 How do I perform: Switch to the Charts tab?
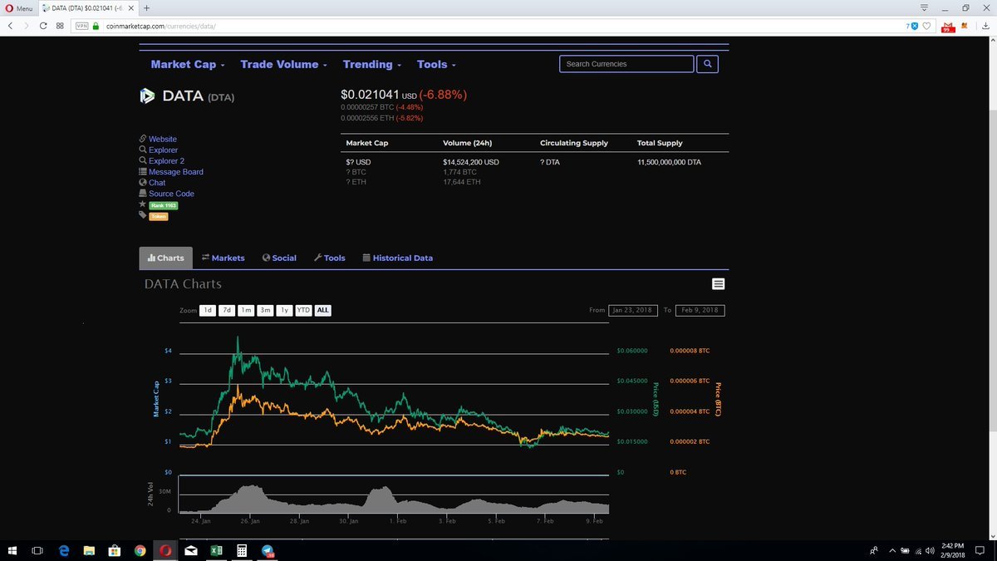pyautogui.click(x=165, y=258)
